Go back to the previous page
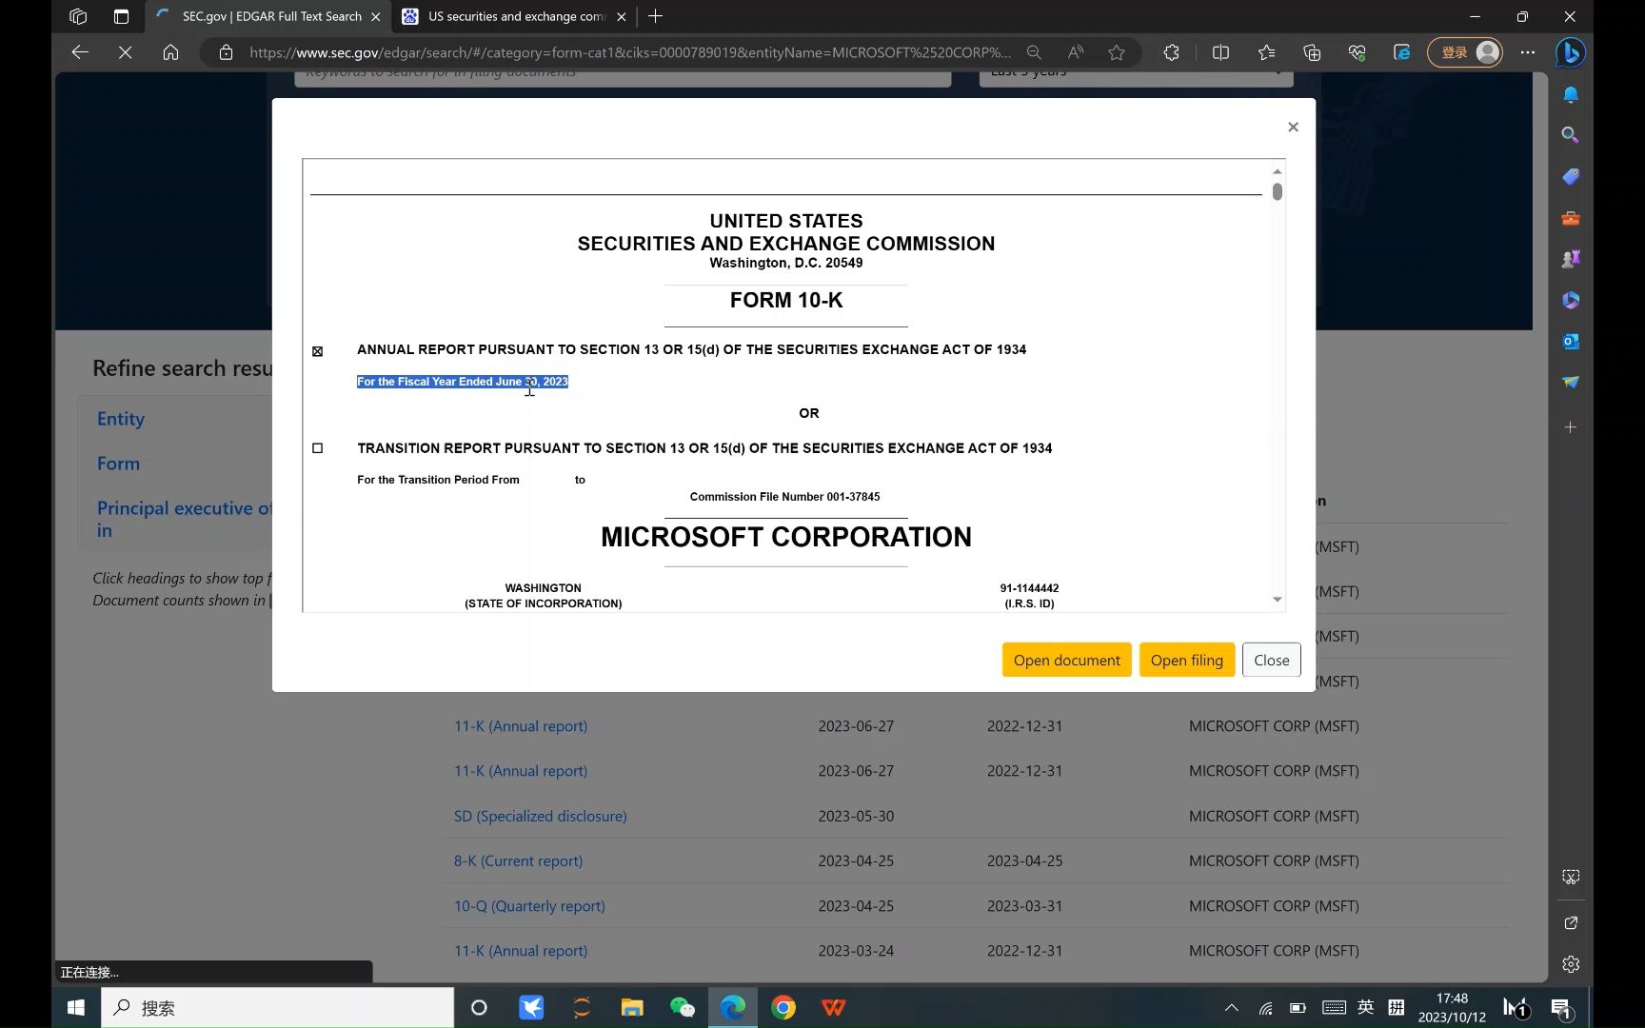This screenshot has height=1028, width=1645. [x=80, y=52]
